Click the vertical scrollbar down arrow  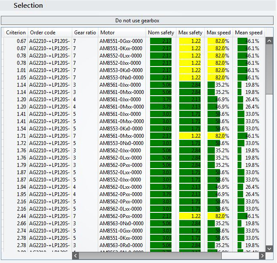coord(269,248)
